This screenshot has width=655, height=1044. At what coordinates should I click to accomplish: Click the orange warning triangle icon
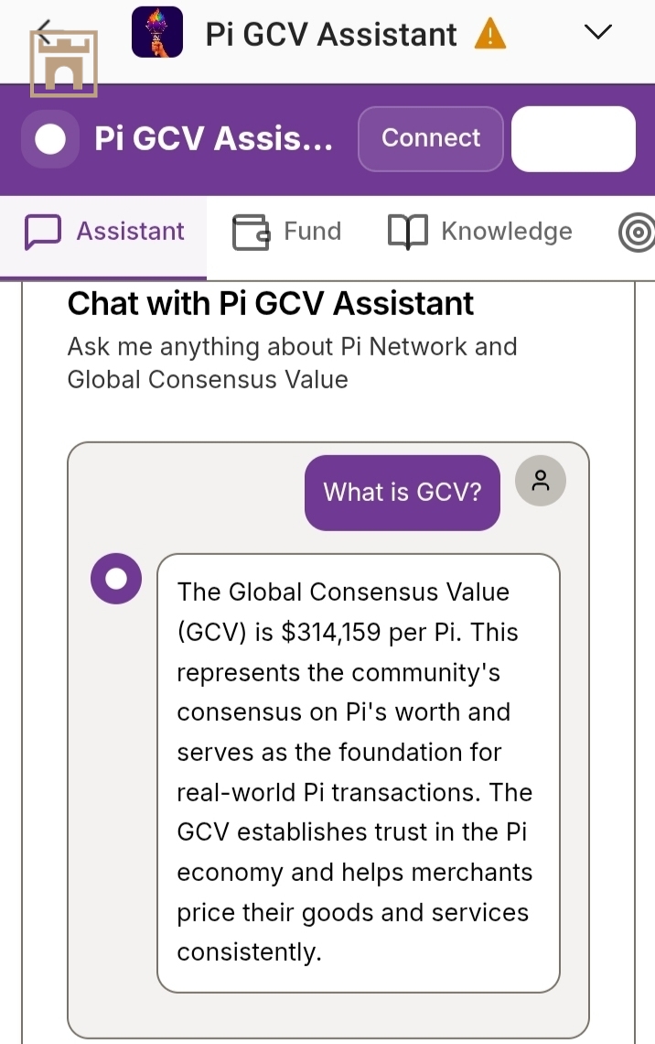490,35
